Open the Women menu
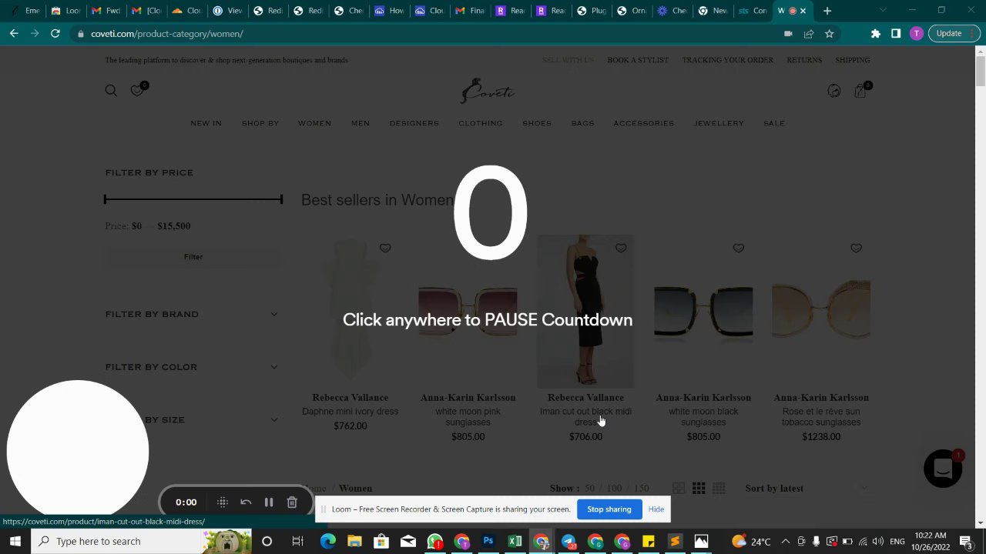This screenshot has height=554, width=986. (314, 123)
